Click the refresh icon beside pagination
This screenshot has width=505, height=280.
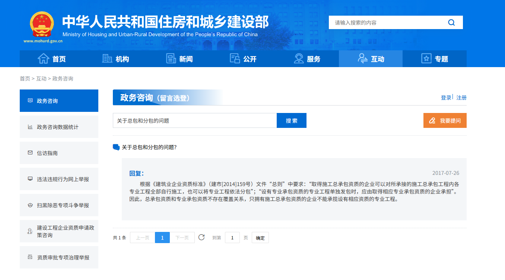click(201, 237)
